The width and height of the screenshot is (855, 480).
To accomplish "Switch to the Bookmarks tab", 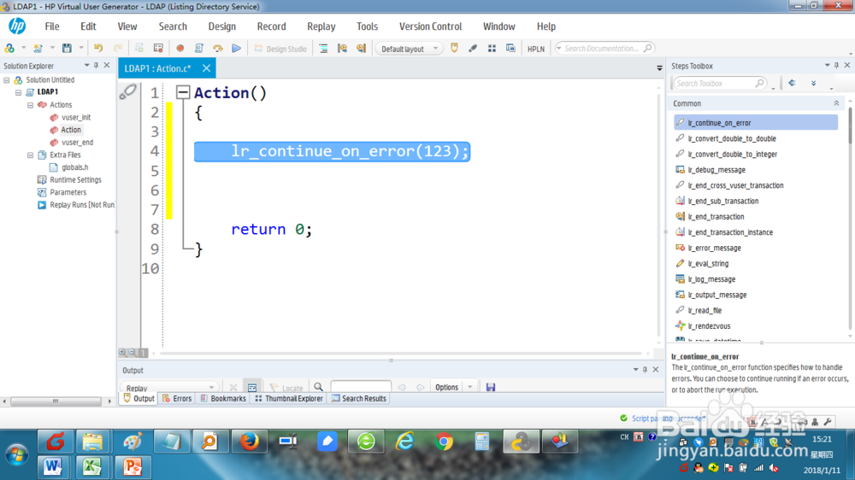I will pyautogui.click(x=223, y=399).
